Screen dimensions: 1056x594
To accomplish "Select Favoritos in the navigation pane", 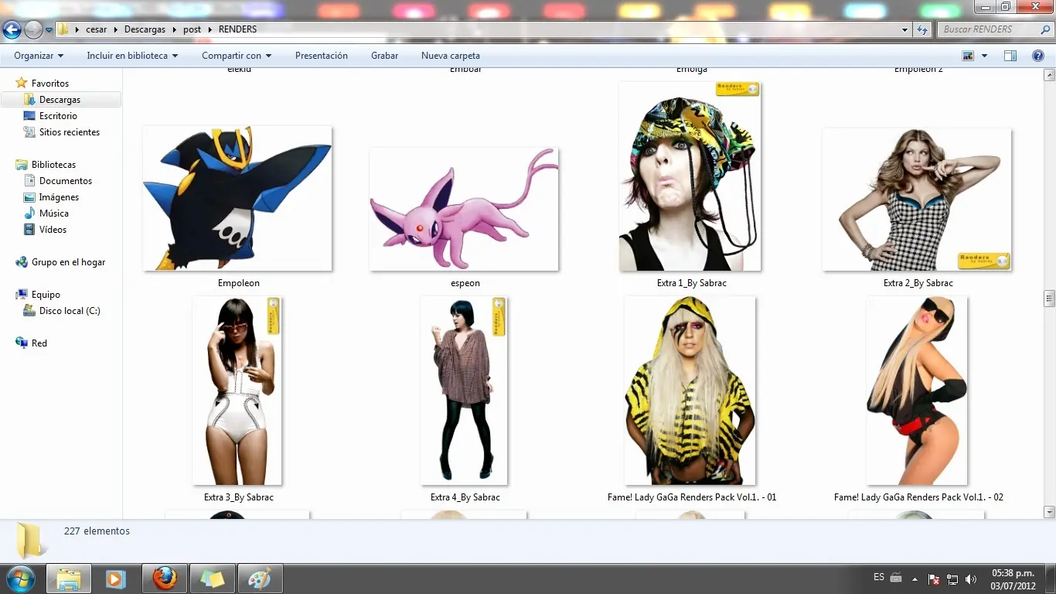I will click(50, 84).
